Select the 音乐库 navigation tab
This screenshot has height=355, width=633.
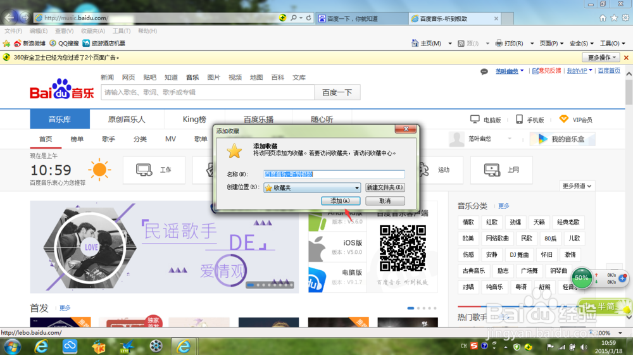(60, 120)
